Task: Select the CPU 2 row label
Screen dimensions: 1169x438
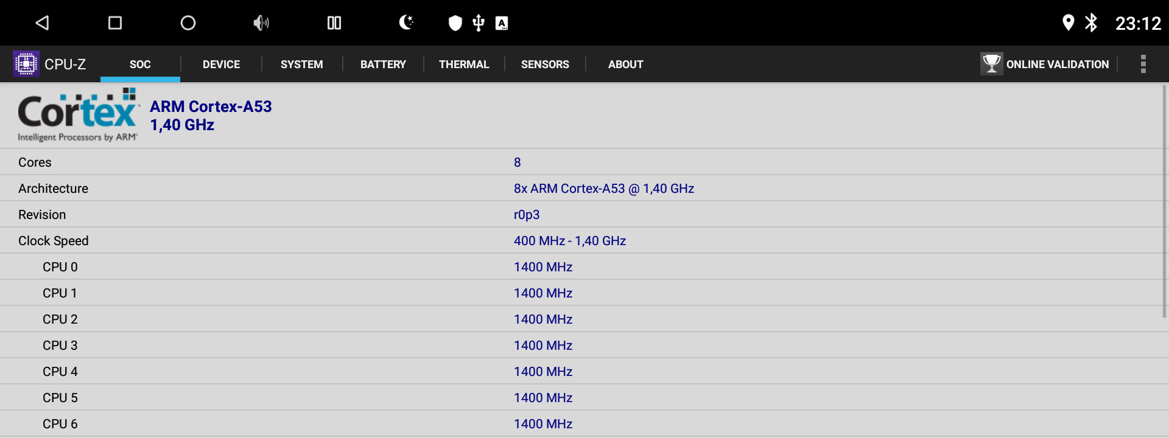Action: click(60, 319)
